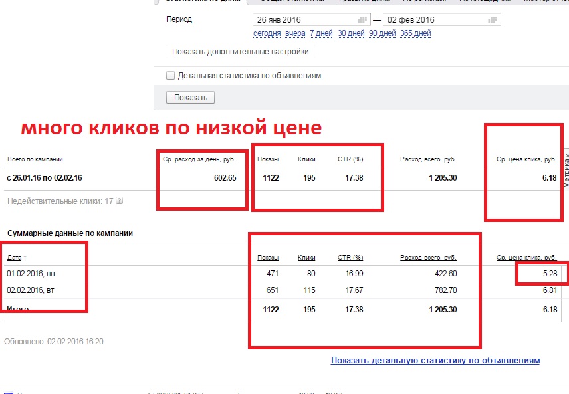Click the start date field 26 янв 2016
This screenshot has height=394, width=569.
point(311,19)
